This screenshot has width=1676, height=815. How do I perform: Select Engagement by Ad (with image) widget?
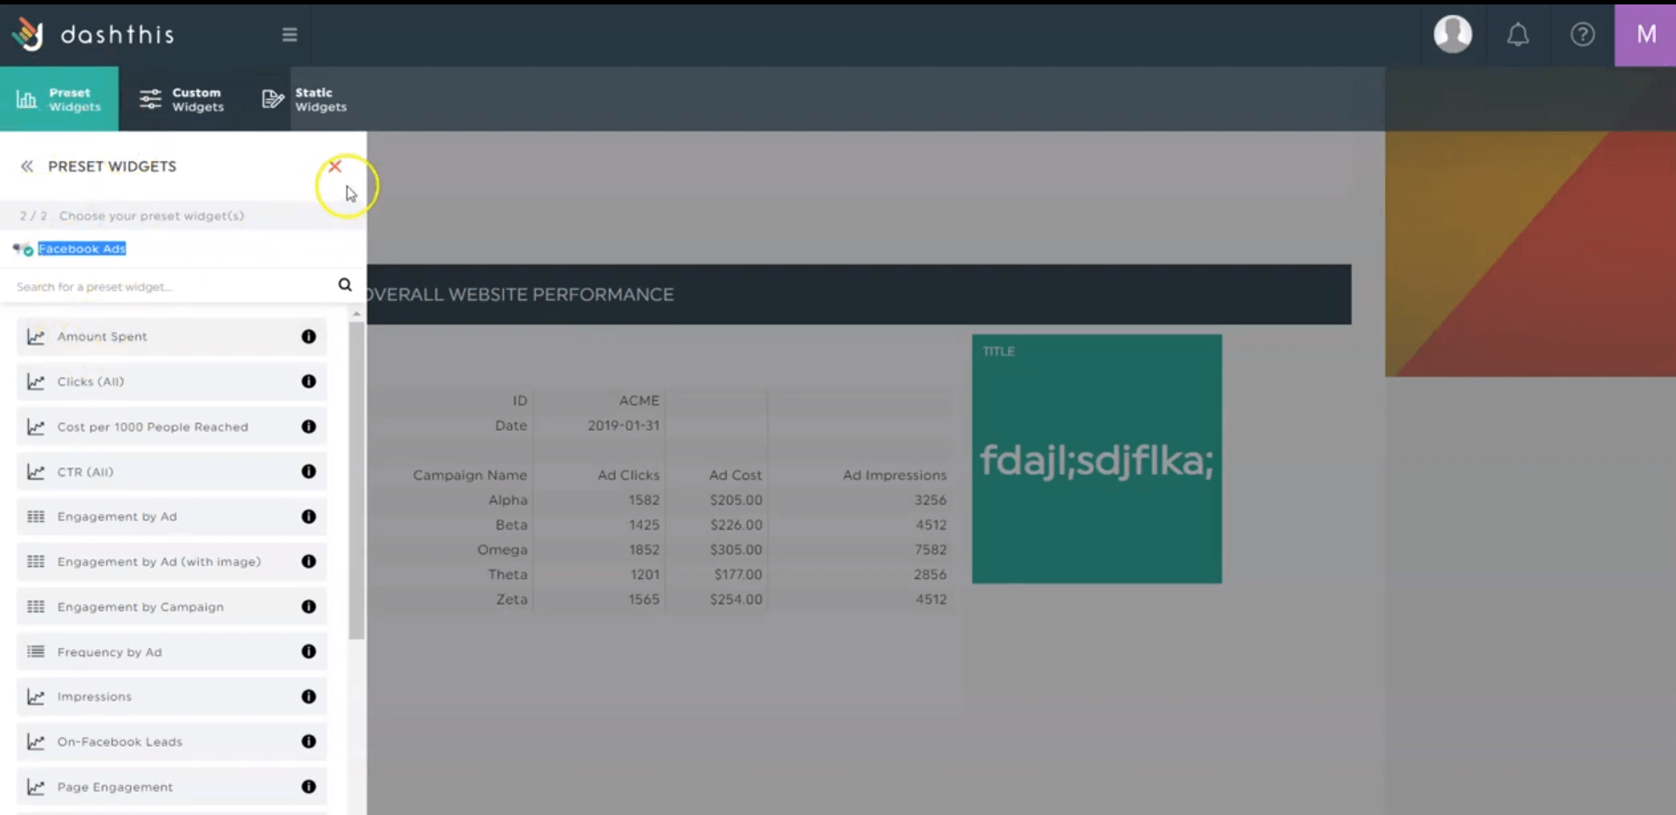(x=172, y=562)
